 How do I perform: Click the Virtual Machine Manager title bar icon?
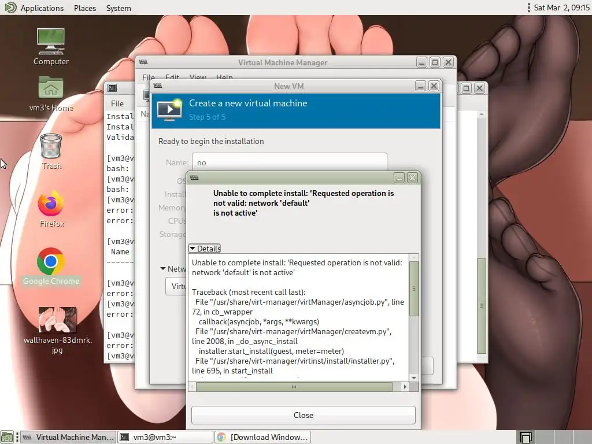(x=143, y=62)
